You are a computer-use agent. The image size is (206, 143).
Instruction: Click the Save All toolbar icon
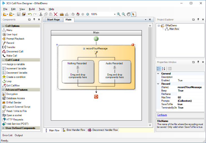tap(24, 14)
